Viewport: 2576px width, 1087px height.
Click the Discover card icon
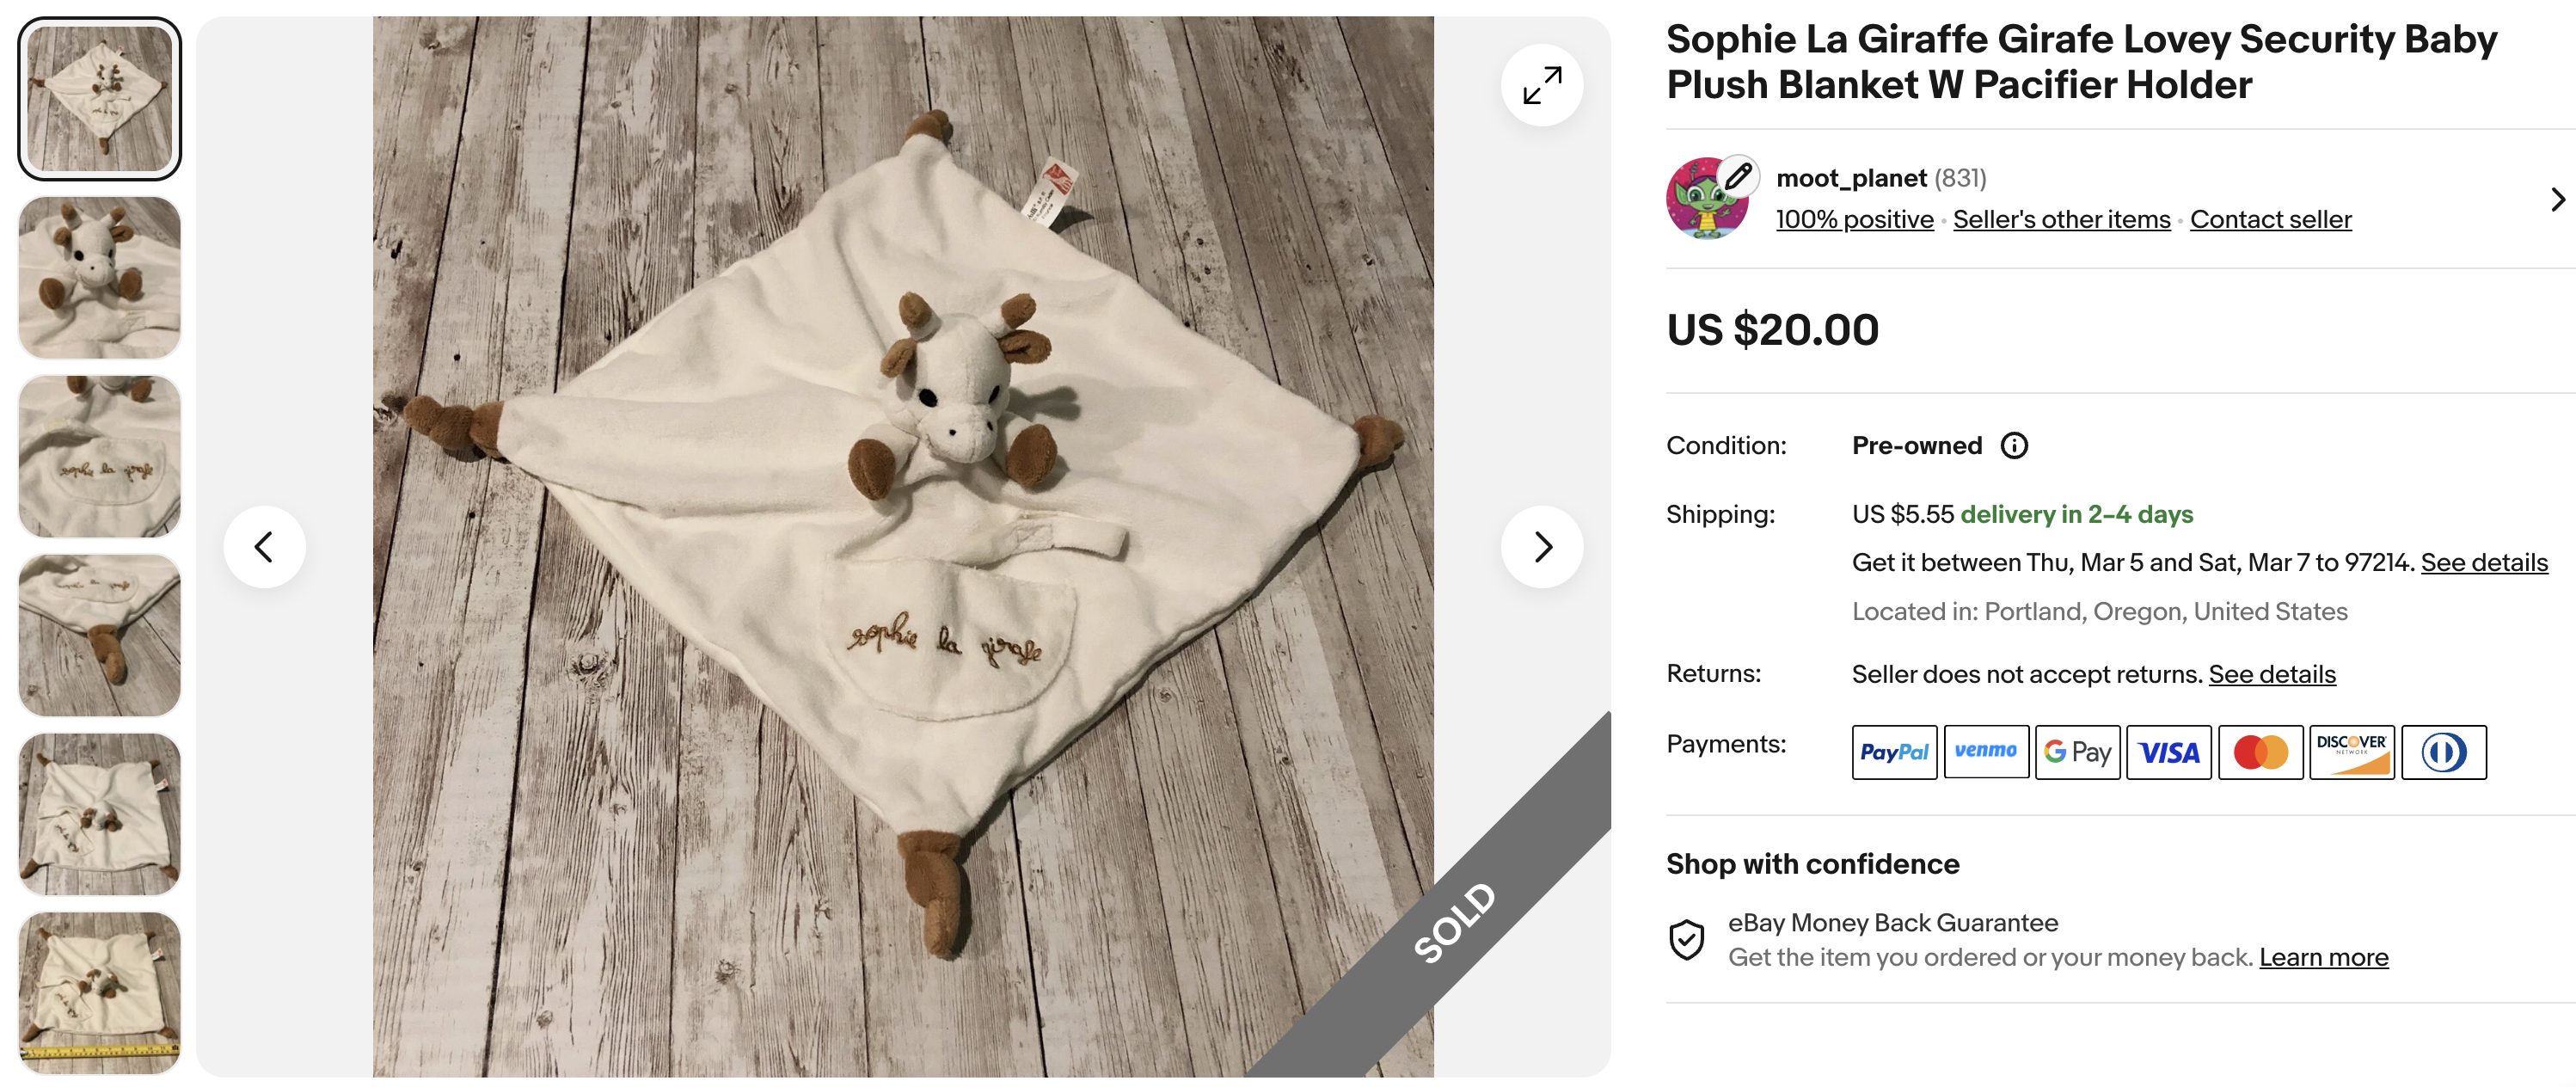click(x=2351, y=752)
